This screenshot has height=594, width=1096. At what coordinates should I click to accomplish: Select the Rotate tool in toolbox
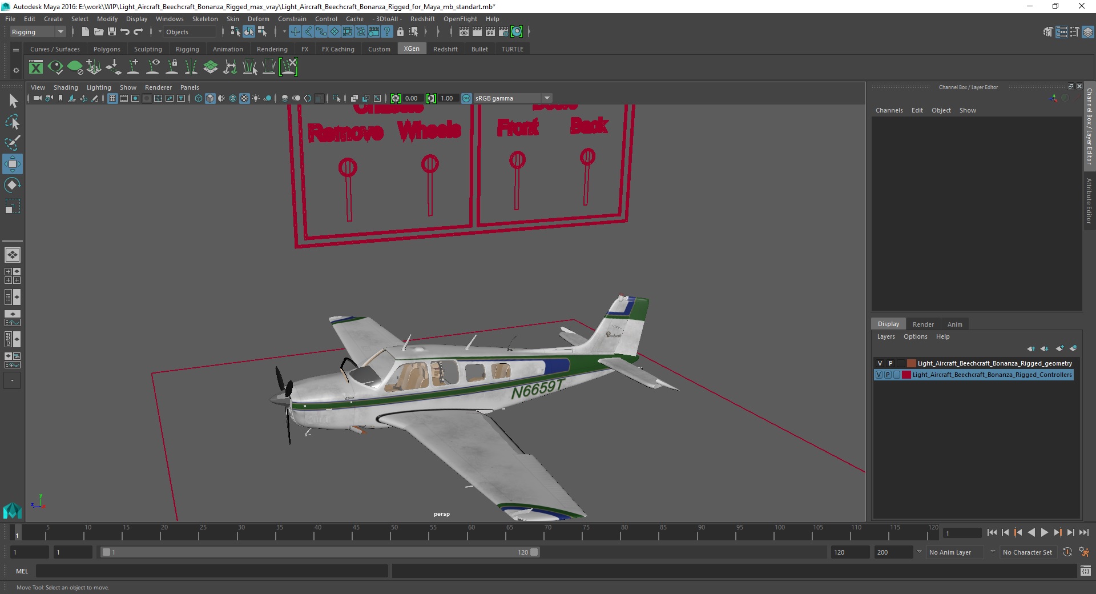point(13,185)
